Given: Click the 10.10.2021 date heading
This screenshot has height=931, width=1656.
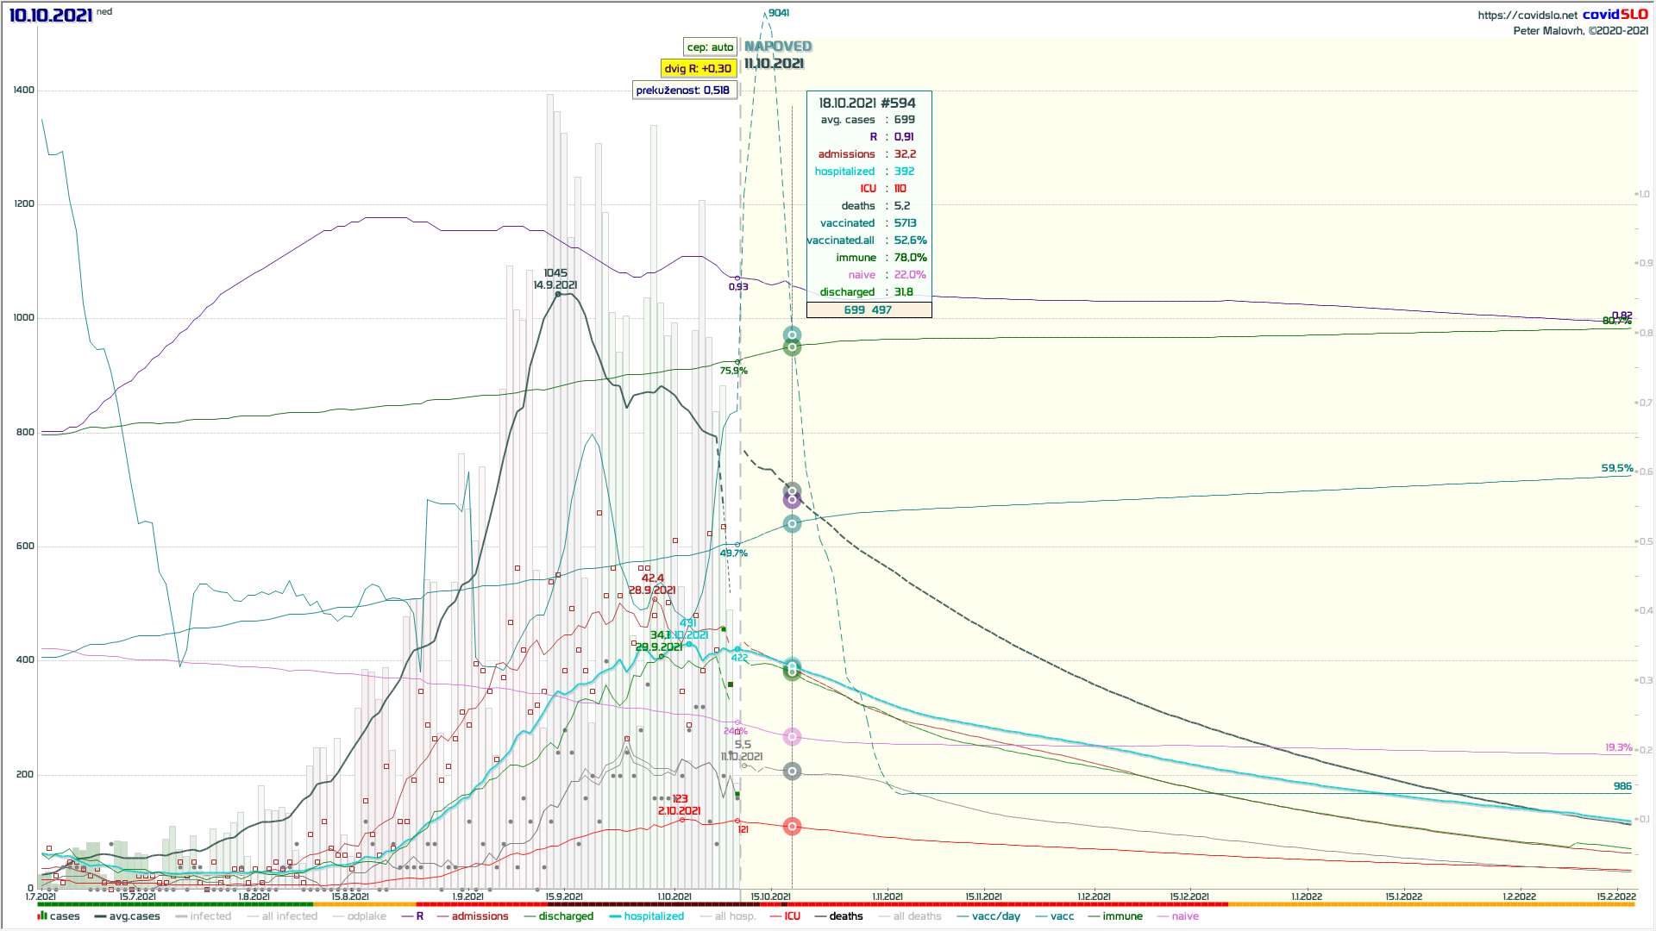Looking at the screenshot, I should click(50, 16).
